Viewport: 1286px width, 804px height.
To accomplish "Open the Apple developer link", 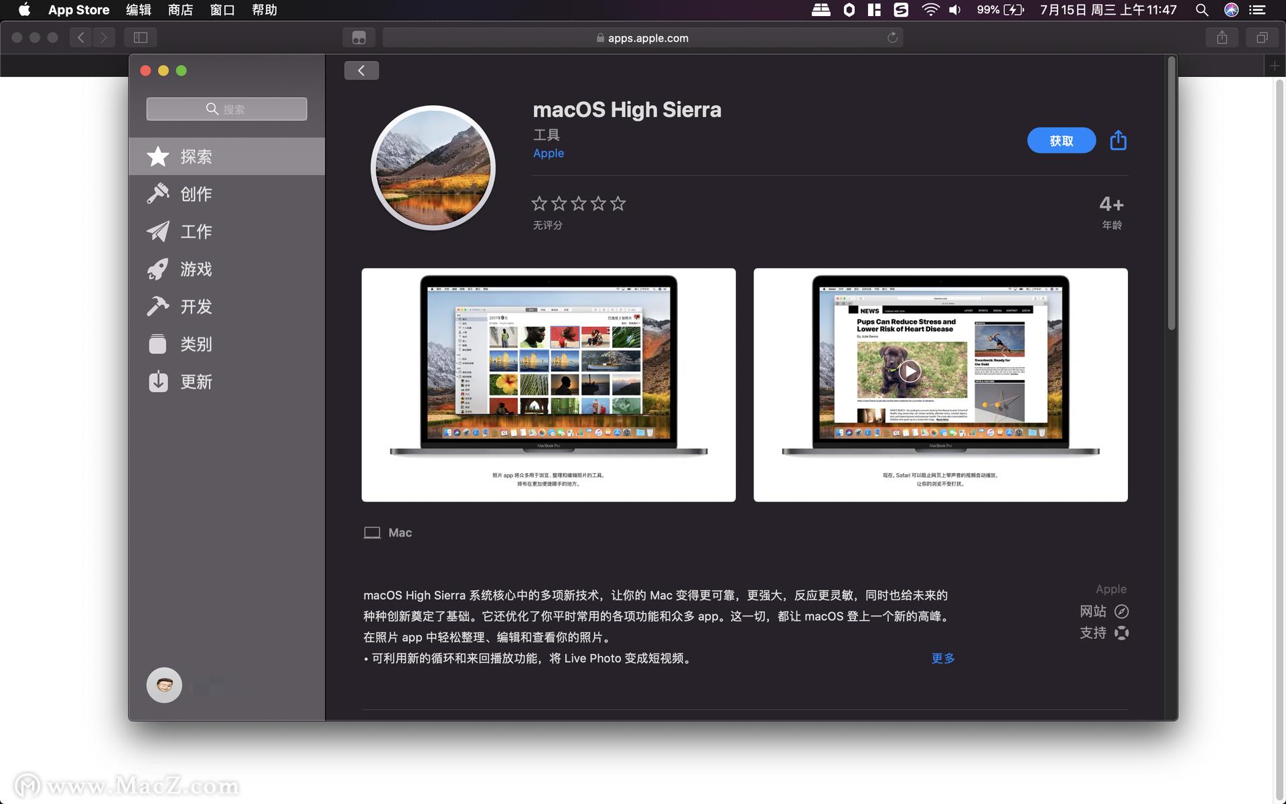I will 548,153.
